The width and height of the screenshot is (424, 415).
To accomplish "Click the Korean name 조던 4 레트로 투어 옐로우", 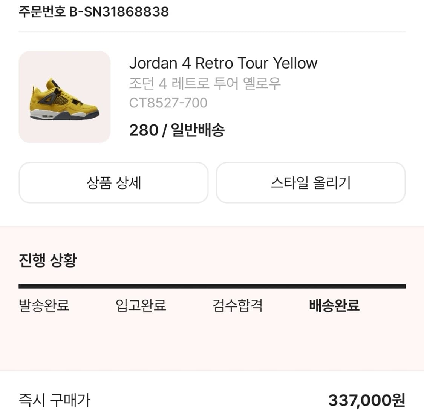I will coord(205,83).
